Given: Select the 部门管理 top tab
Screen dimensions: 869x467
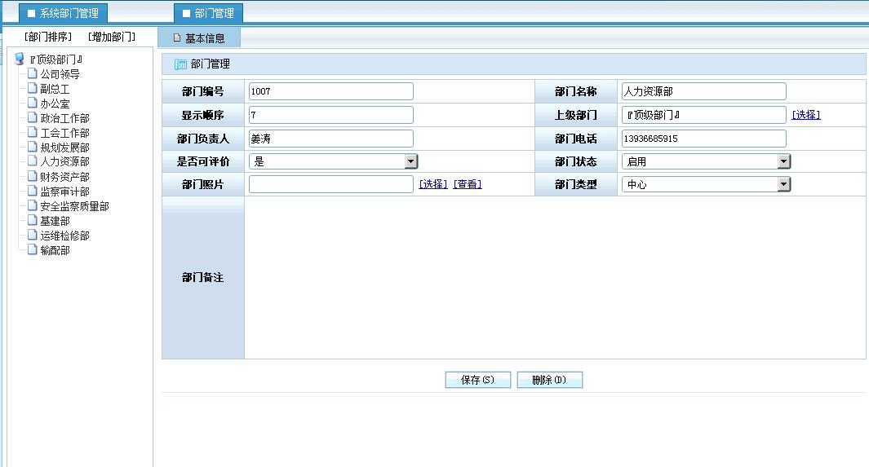Looking at the screenshot, I should 208,13.
